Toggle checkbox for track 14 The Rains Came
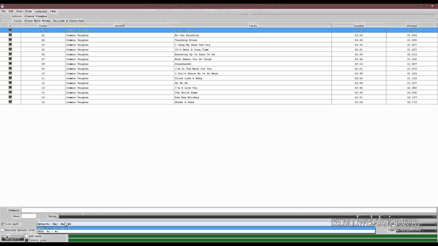Viewport: 438px width, 246px height. pos(10,93)
